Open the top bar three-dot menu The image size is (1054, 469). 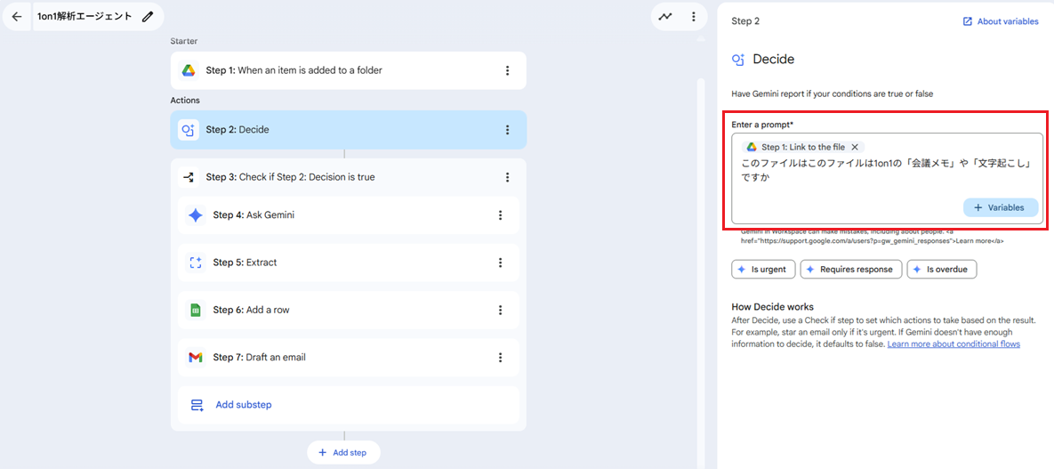point(693,16)
